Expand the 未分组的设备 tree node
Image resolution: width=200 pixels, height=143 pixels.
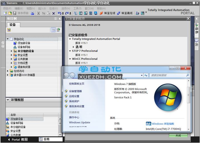[11, 51]
